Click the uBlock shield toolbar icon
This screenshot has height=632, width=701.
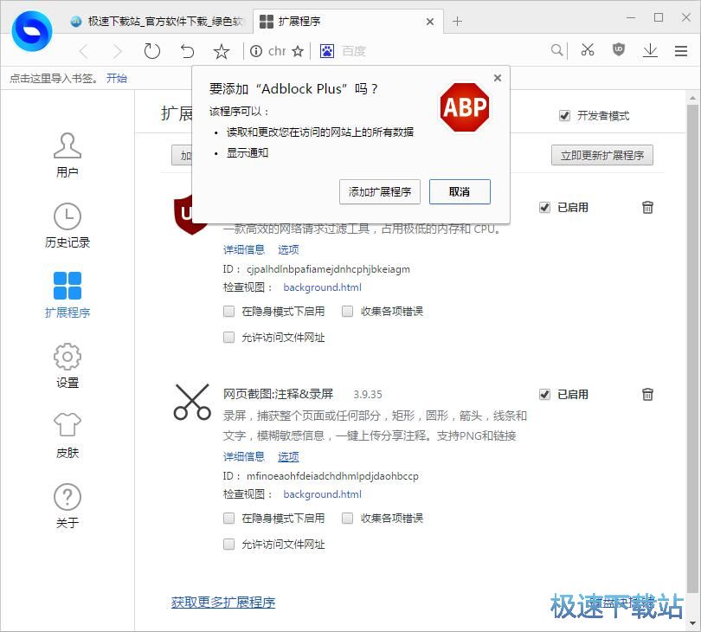(x=619, y=50)
